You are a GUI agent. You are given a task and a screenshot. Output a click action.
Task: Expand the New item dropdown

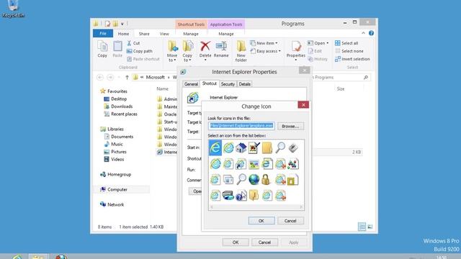[x=277, y=43]
